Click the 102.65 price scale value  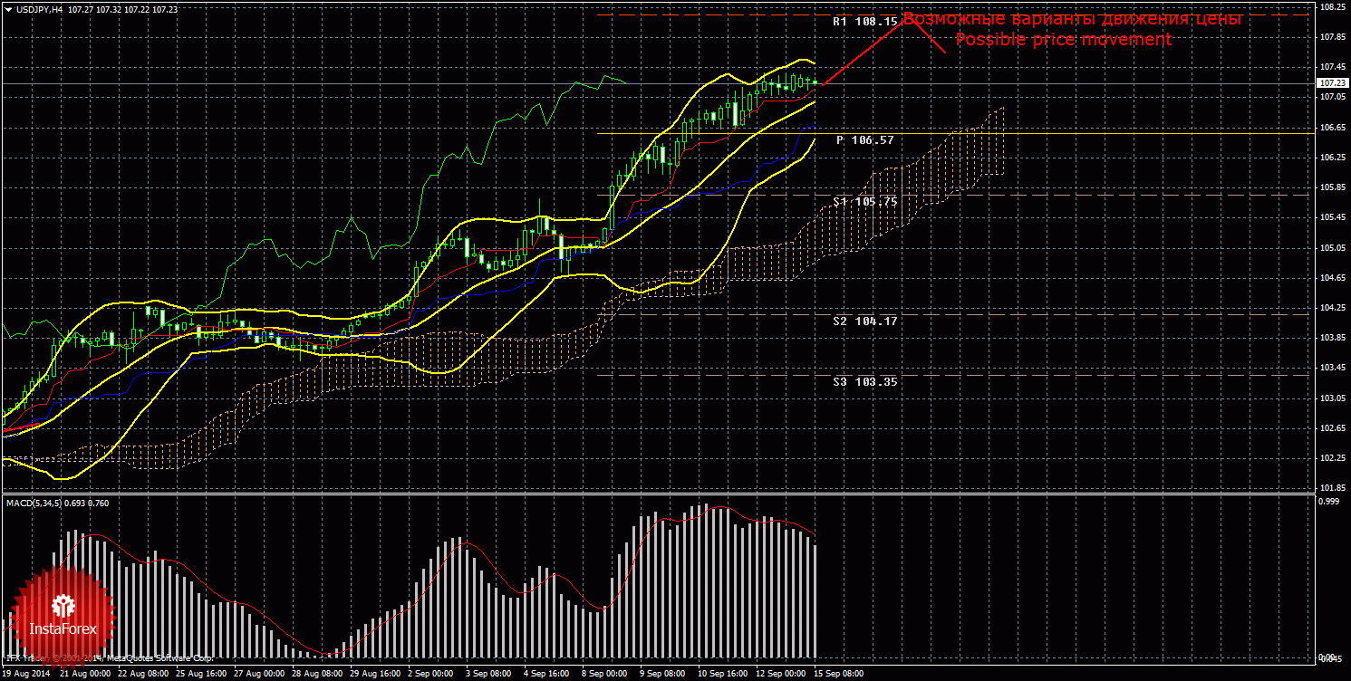(1331, 427)
